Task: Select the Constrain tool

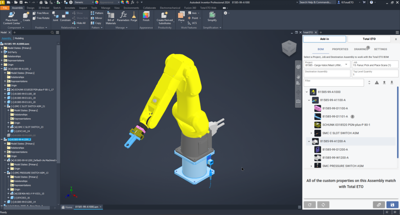Action: (x=65, y=16)
